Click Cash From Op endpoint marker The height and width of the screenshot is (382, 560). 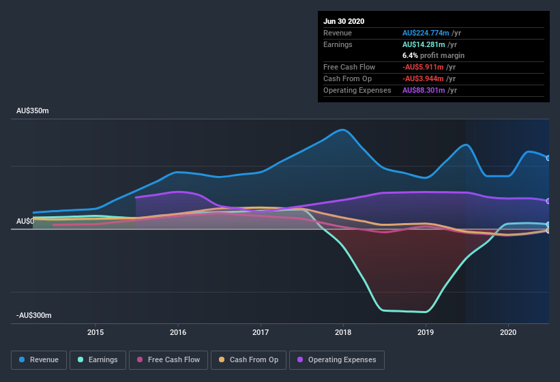(548, 231)
